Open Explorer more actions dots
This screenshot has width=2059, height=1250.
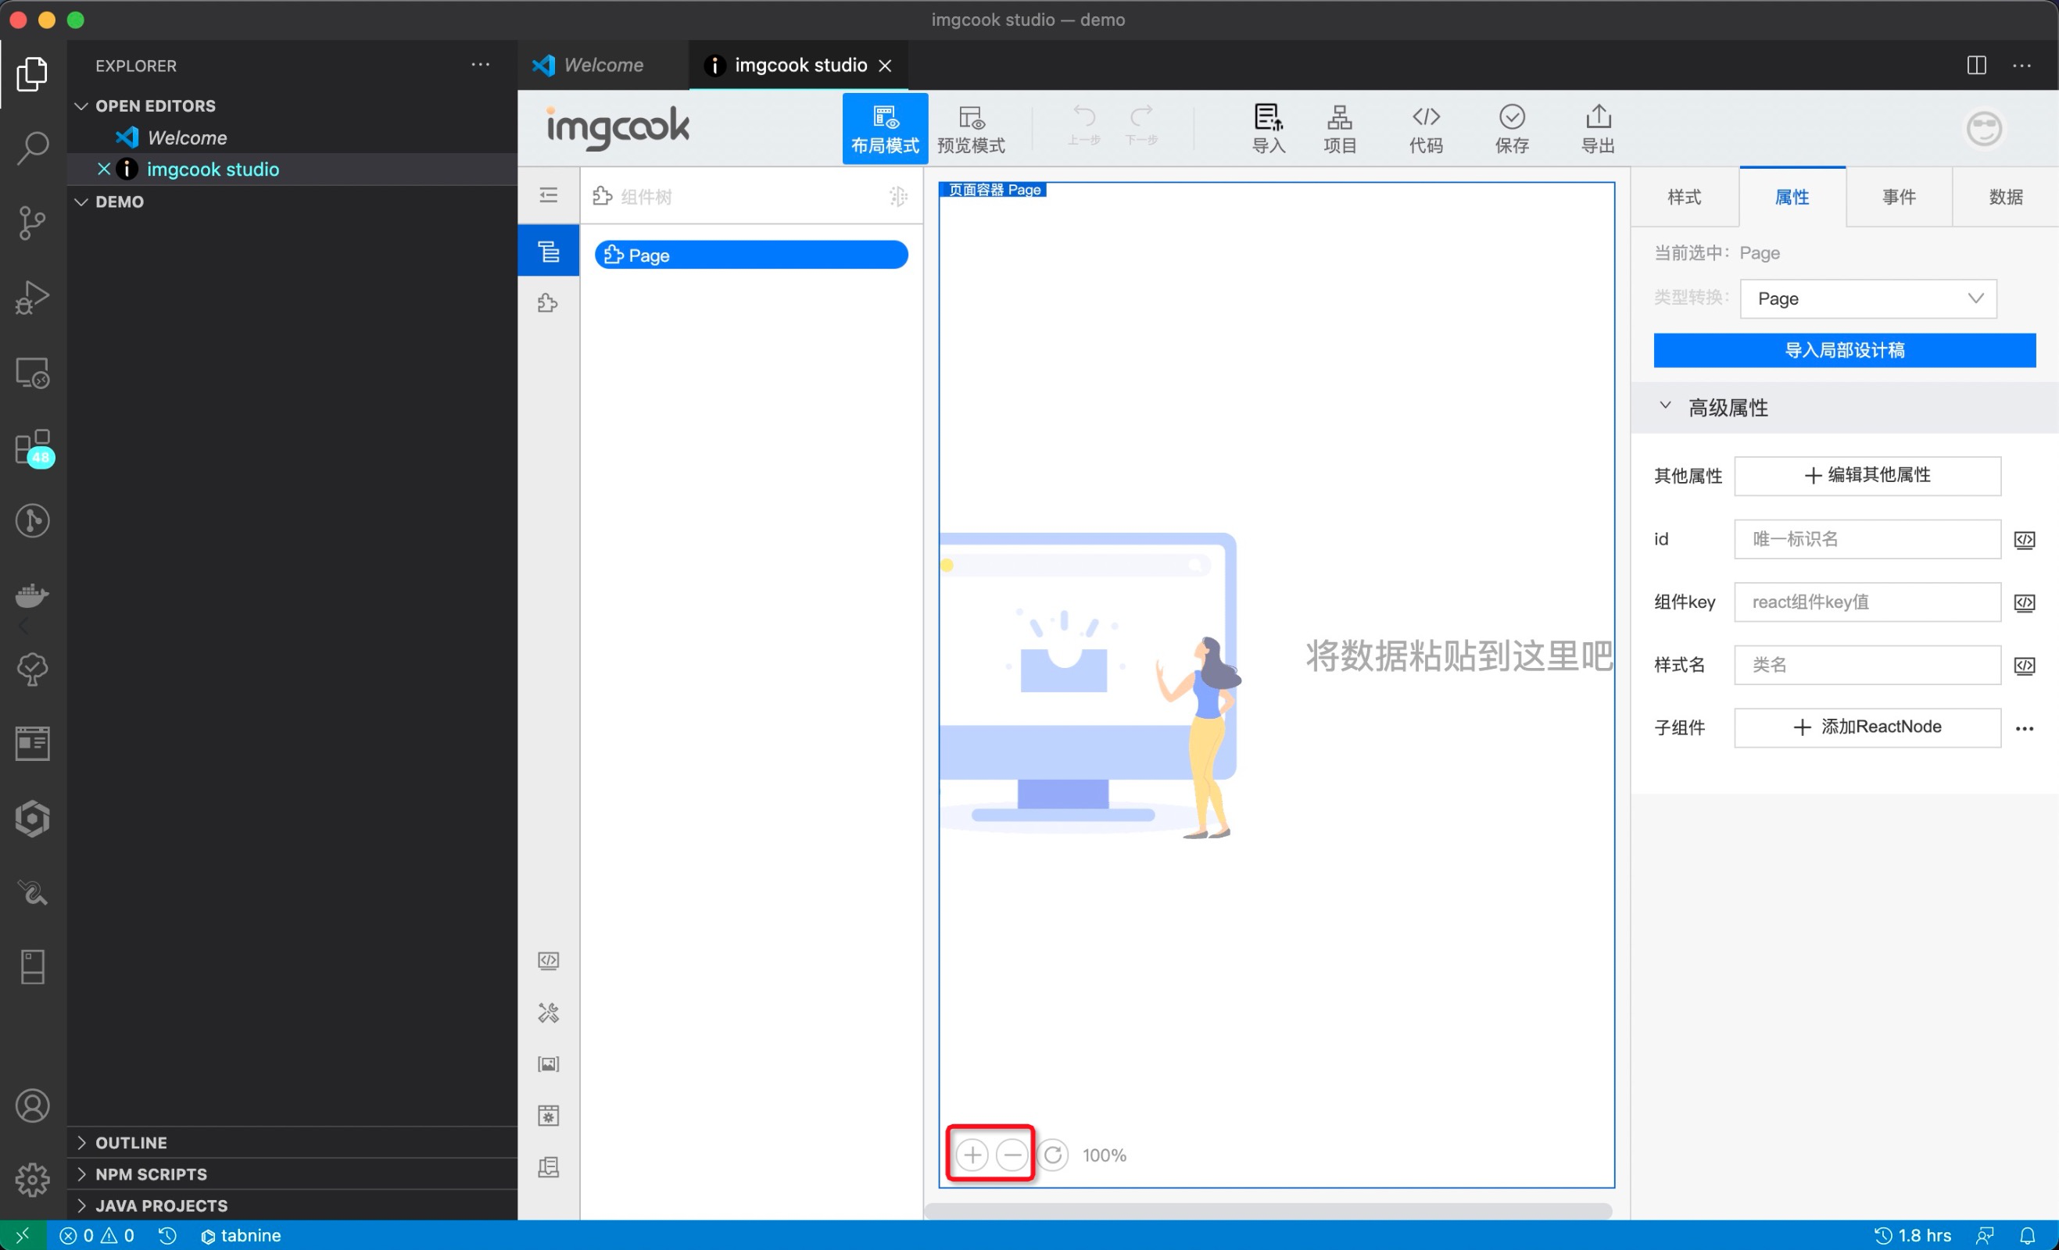click(x=480, y=65)
